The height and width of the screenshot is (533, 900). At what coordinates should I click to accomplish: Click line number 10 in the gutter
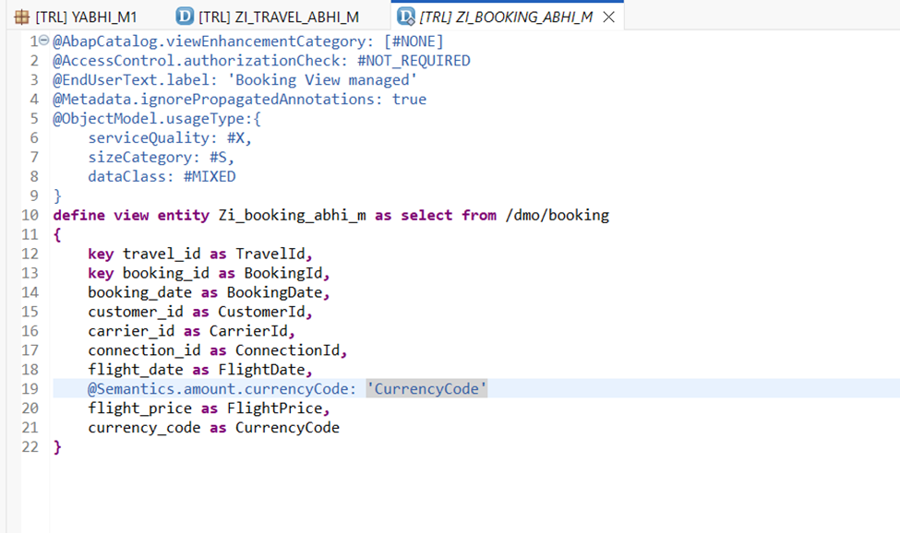[x=30, y=216]
